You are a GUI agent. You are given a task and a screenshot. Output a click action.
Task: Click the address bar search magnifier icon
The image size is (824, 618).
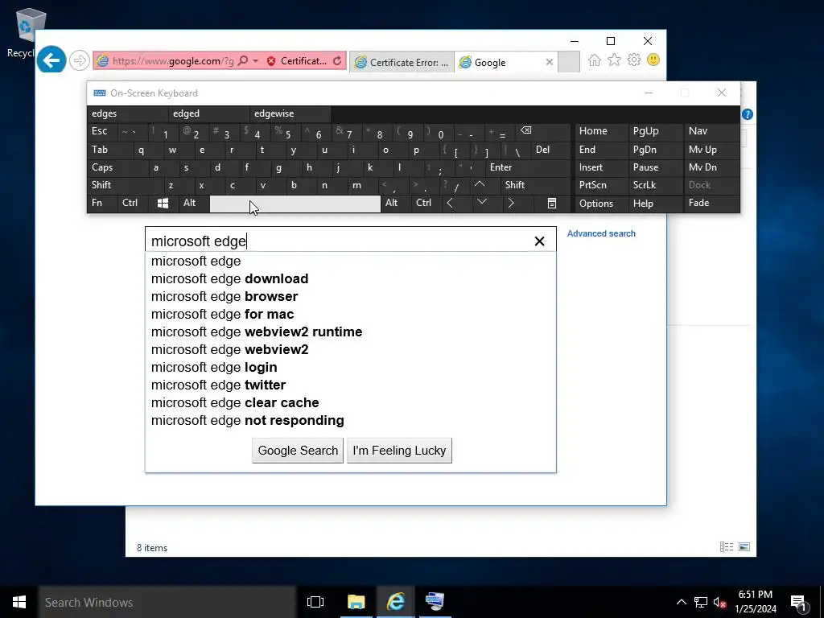point(243,61)
